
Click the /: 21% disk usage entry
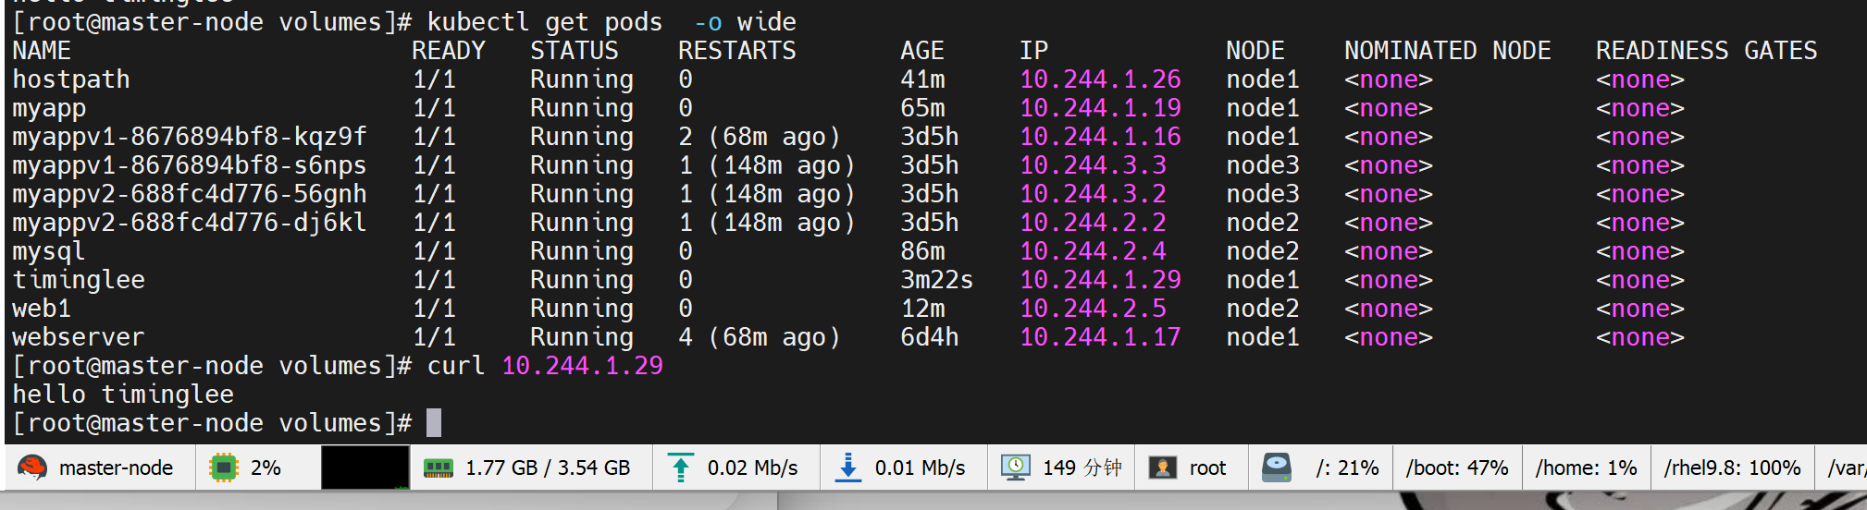point(1347,467)
